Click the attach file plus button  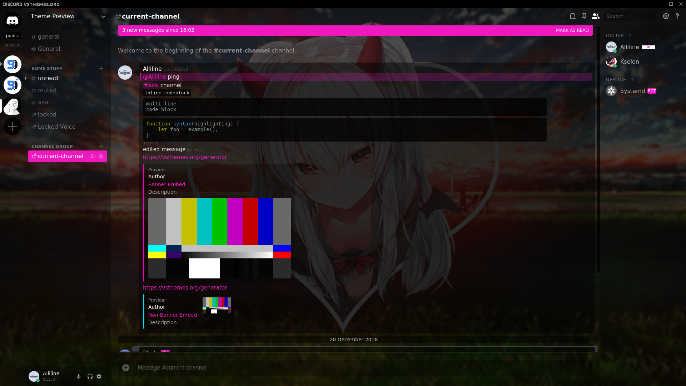tap(126, 367)
